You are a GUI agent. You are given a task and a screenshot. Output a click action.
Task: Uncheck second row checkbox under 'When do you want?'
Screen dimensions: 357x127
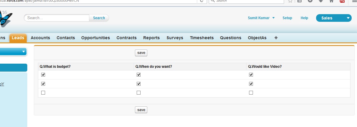point(138,84)
